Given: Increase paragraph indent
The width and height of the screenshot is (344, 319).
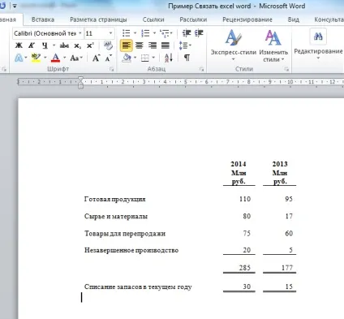Looking at the screenshot, I should 199,33.
